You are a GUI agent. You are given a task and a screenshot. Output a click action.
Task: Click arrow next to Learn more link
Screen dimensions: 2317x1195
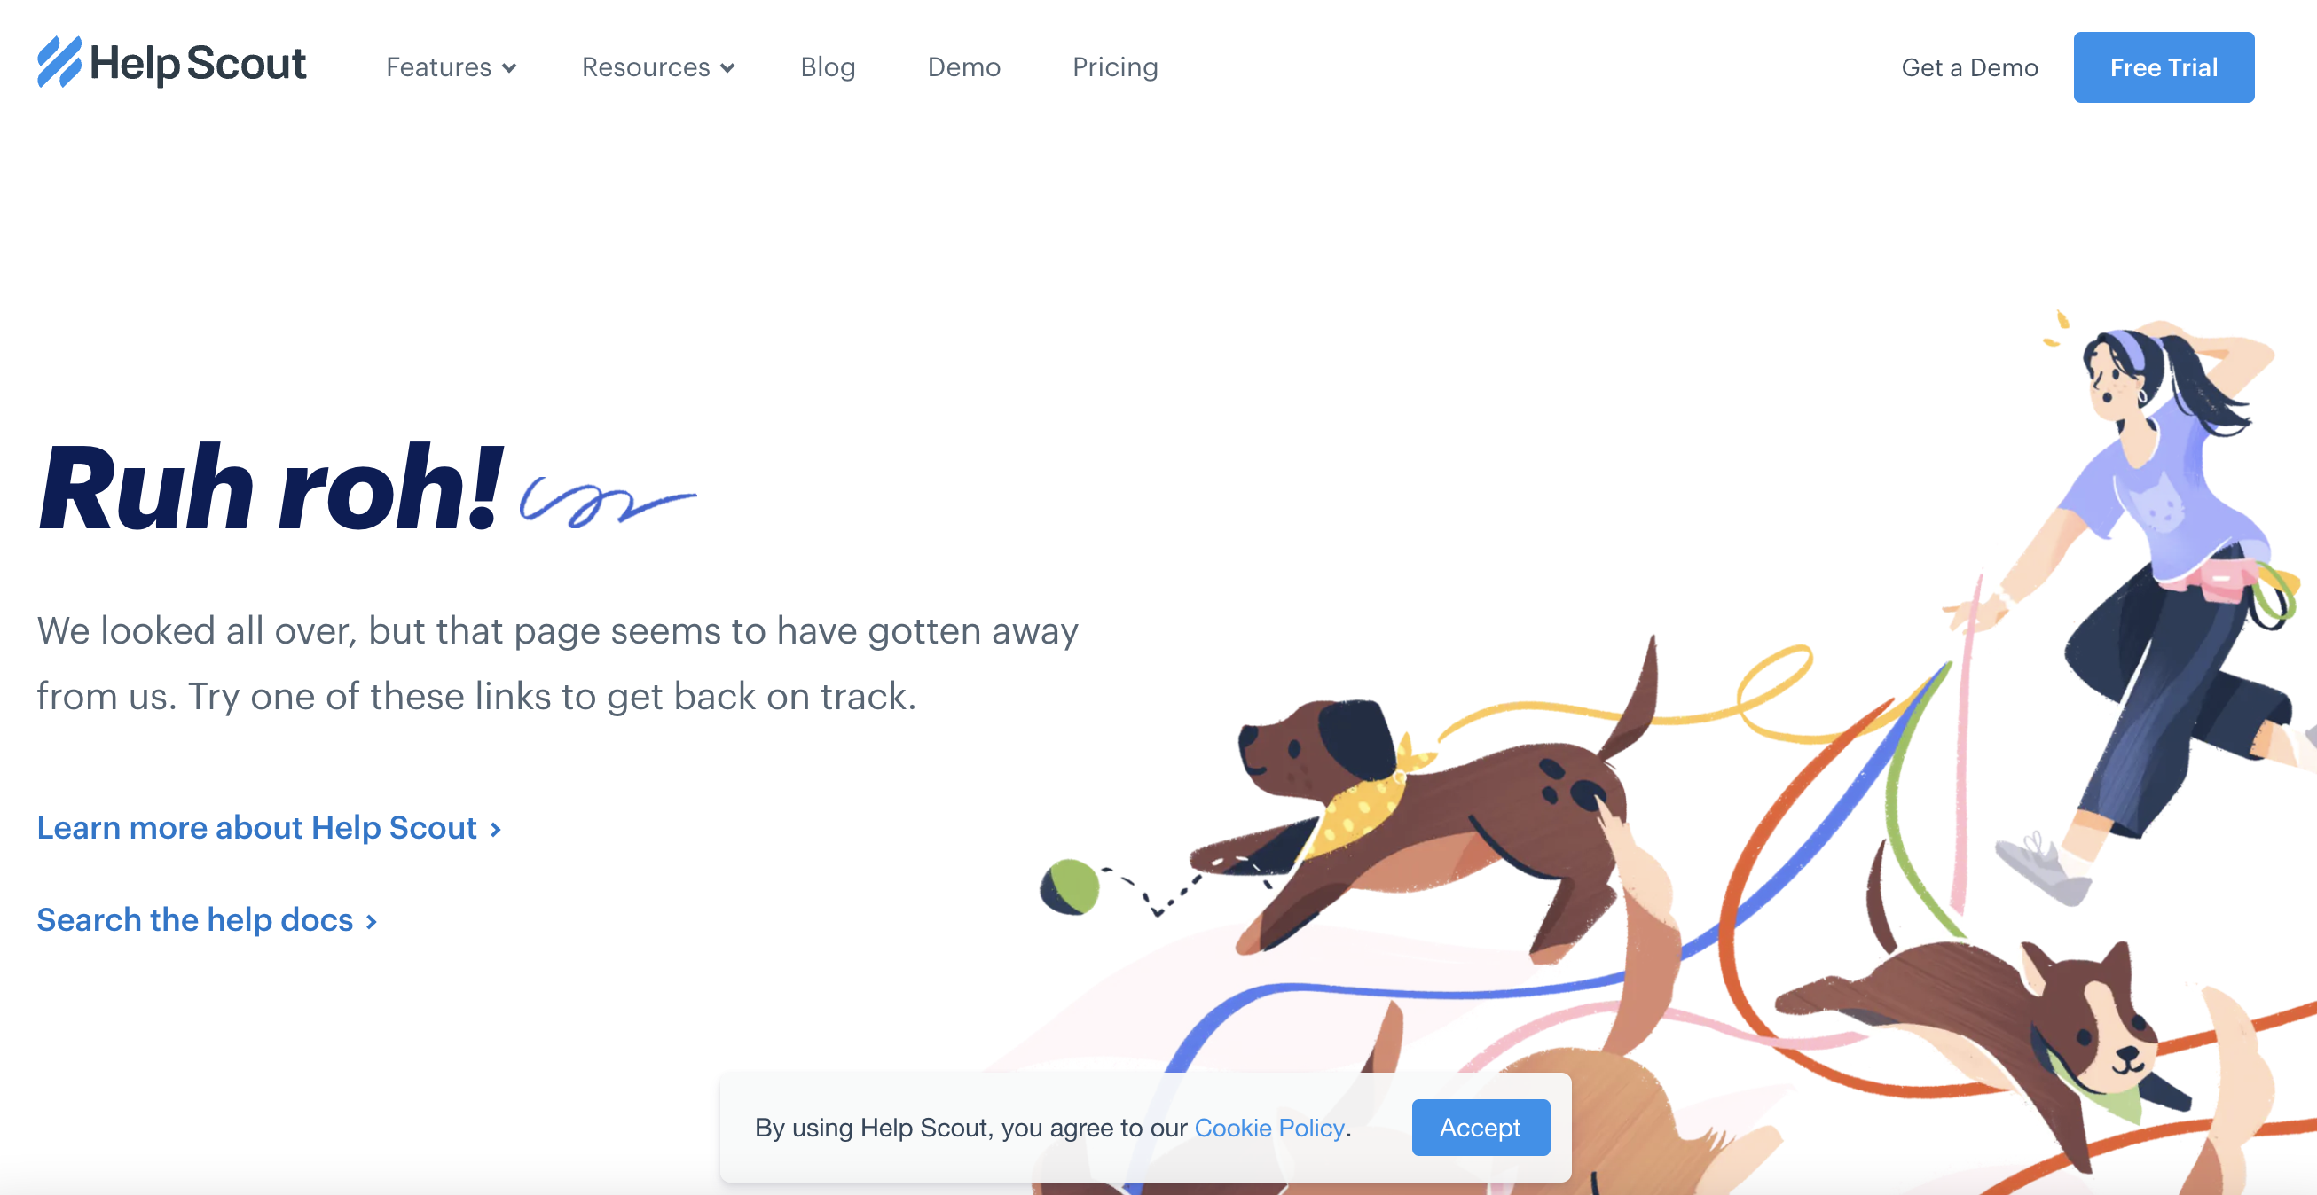click(x=495, y=829)
